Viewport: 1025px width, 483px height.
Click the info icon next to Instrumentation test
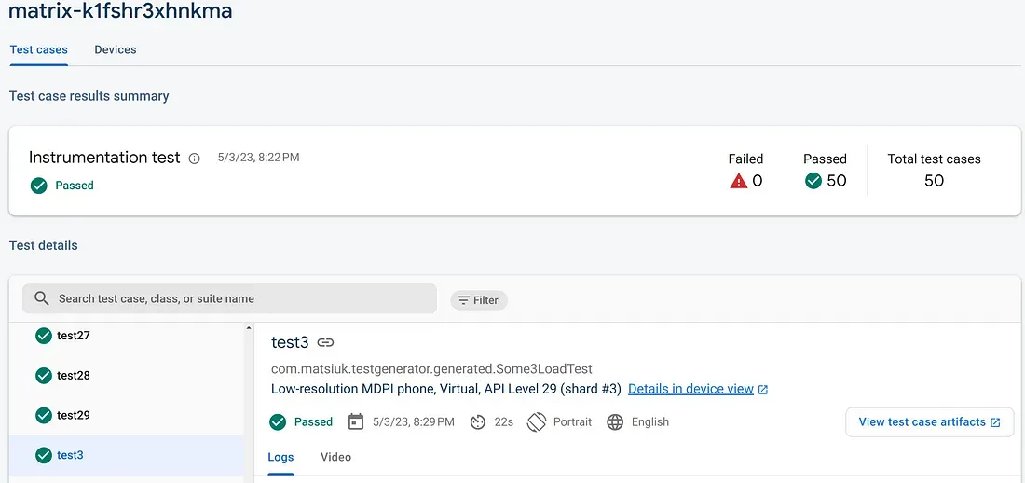pos(194,159)
